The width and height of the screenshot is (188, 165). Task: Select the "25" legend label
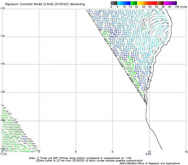[144, 7]
